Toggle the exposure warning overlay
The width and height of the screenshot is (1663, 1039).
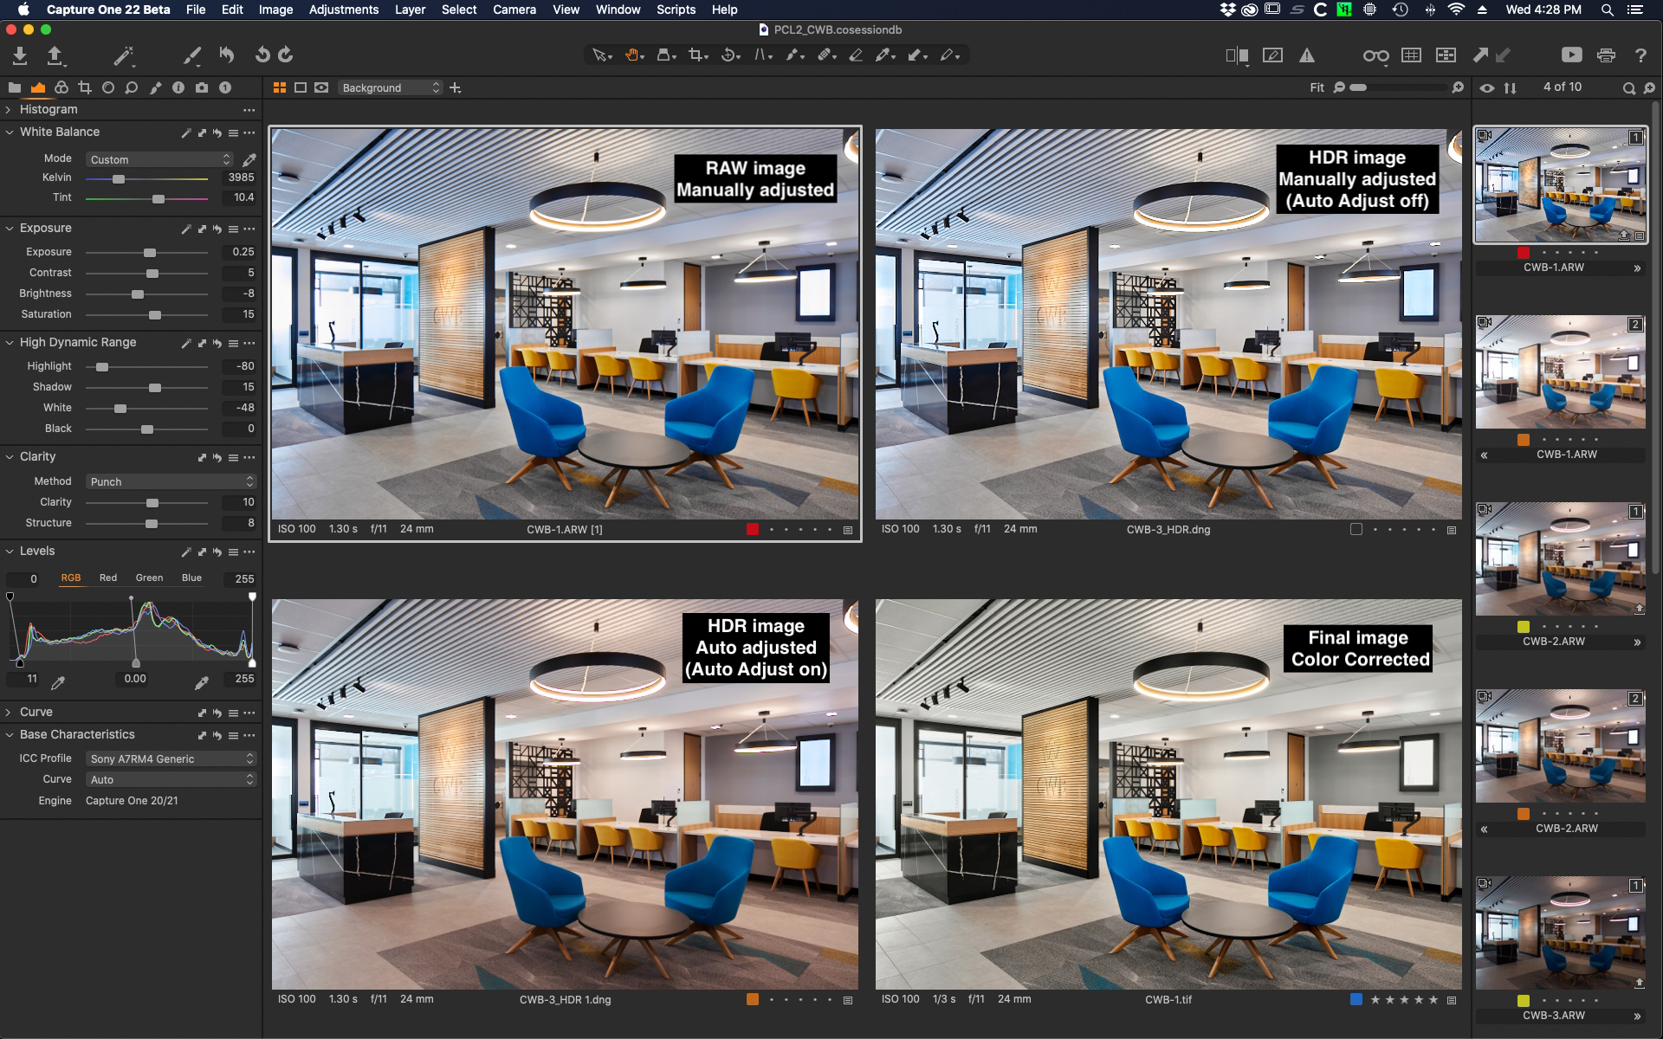click(1308, 55)
